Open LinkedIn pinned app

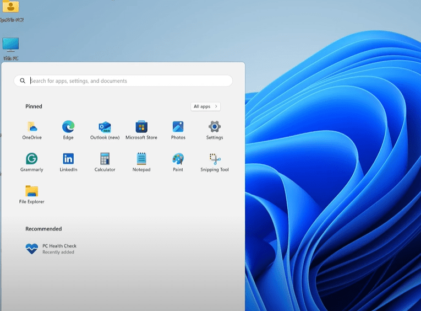click(x=68, y=163)
